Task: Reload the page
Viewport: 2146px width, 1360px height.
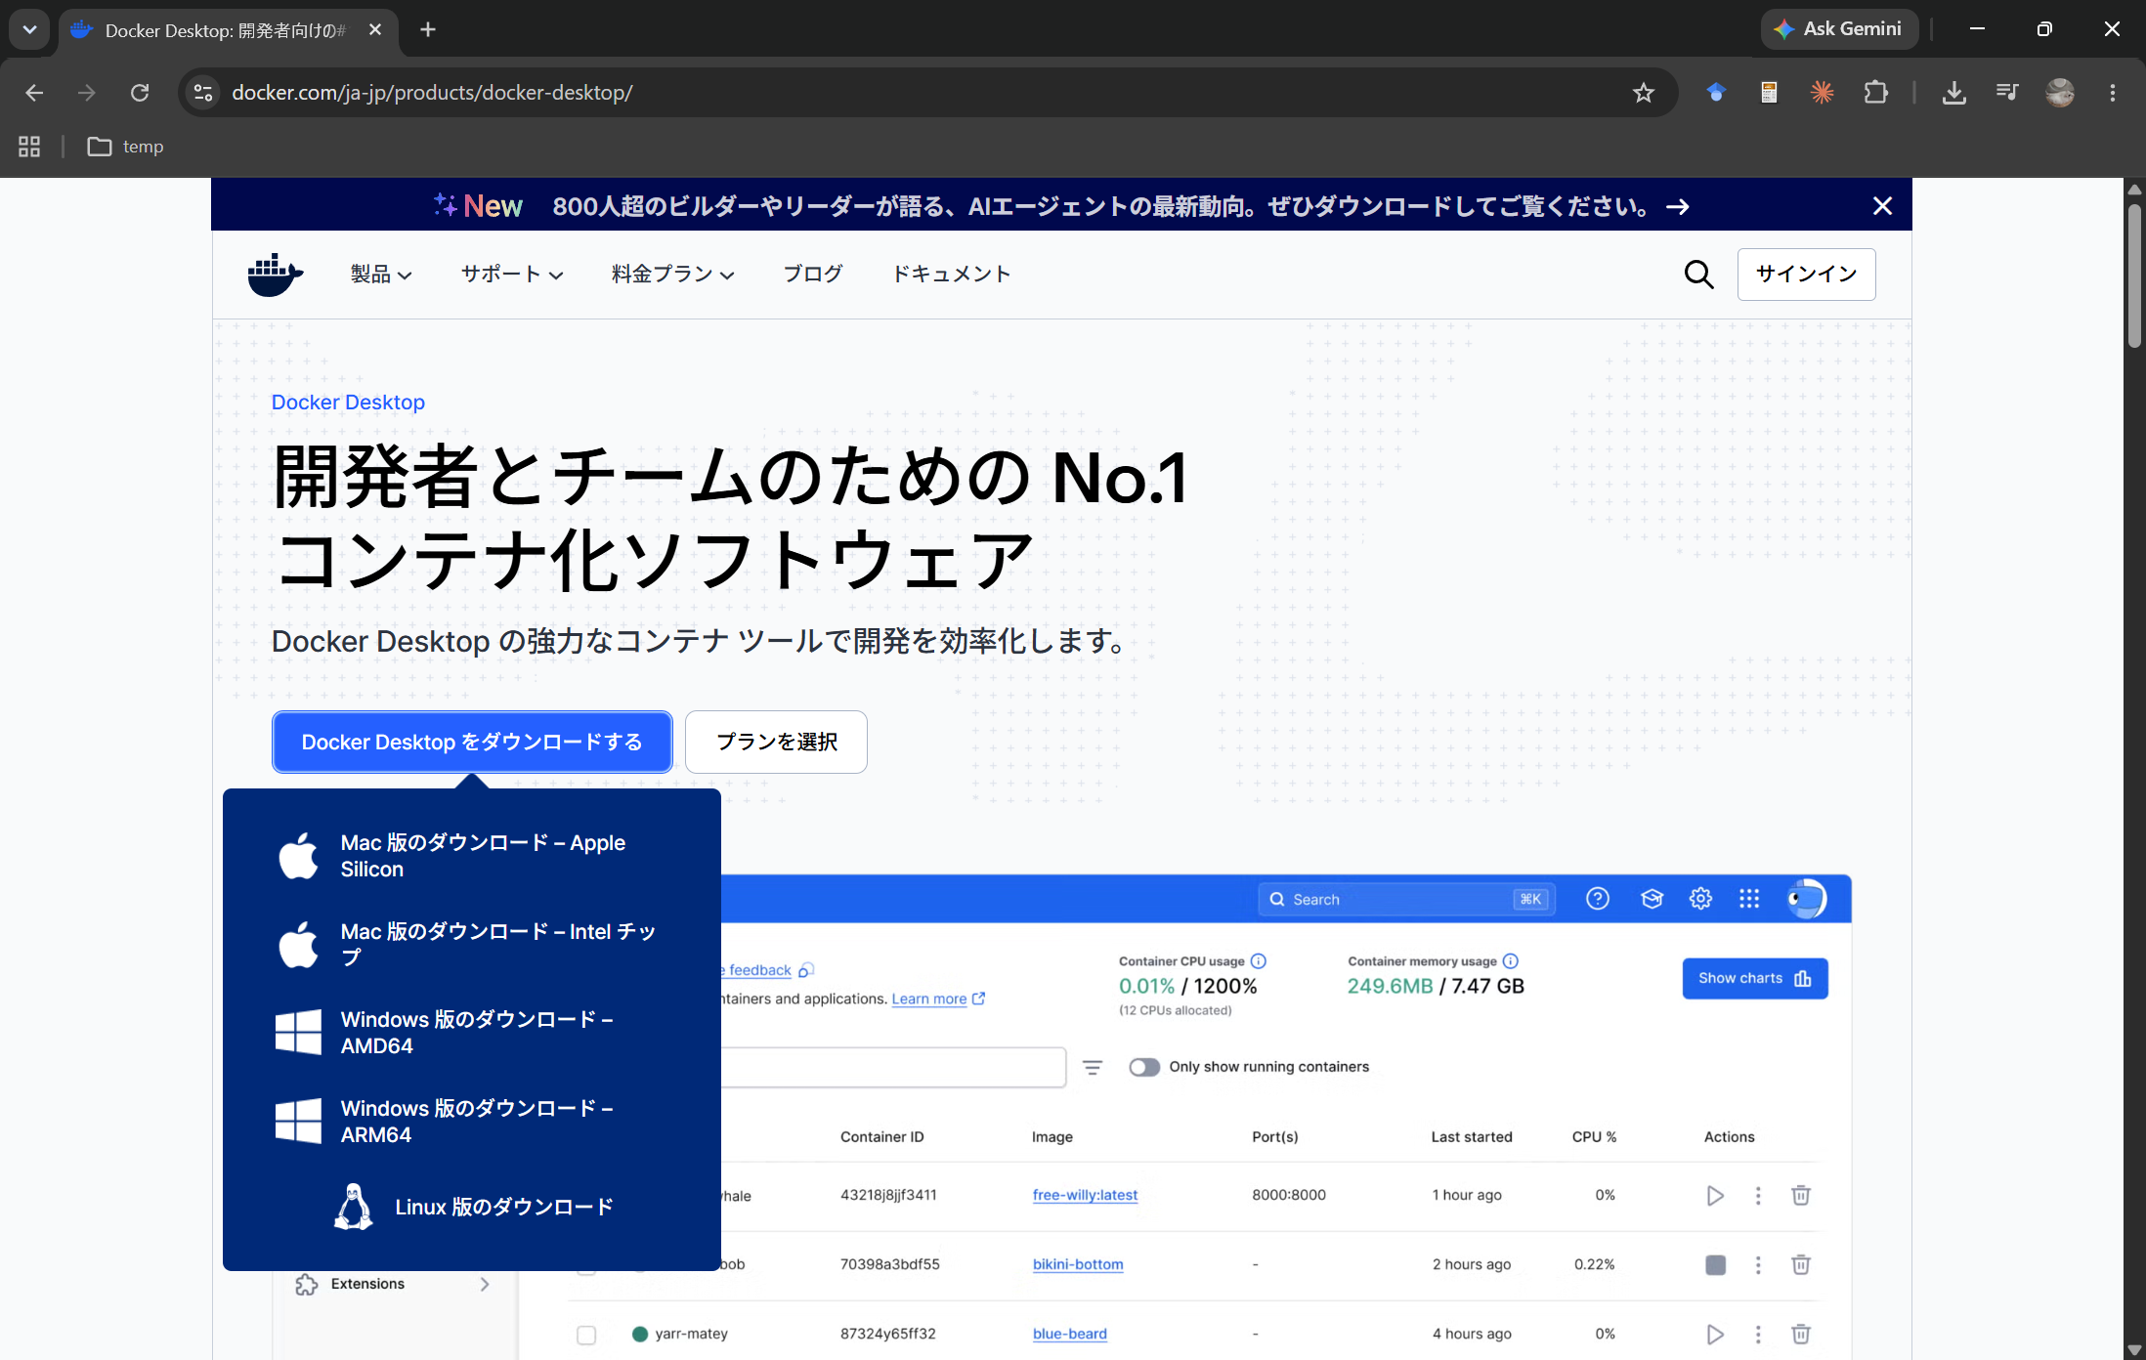Action: (140, 93)
